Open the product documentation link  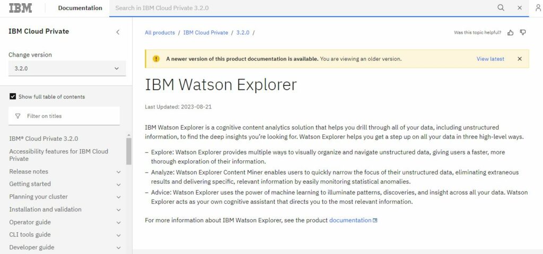[x=350, y=220]
